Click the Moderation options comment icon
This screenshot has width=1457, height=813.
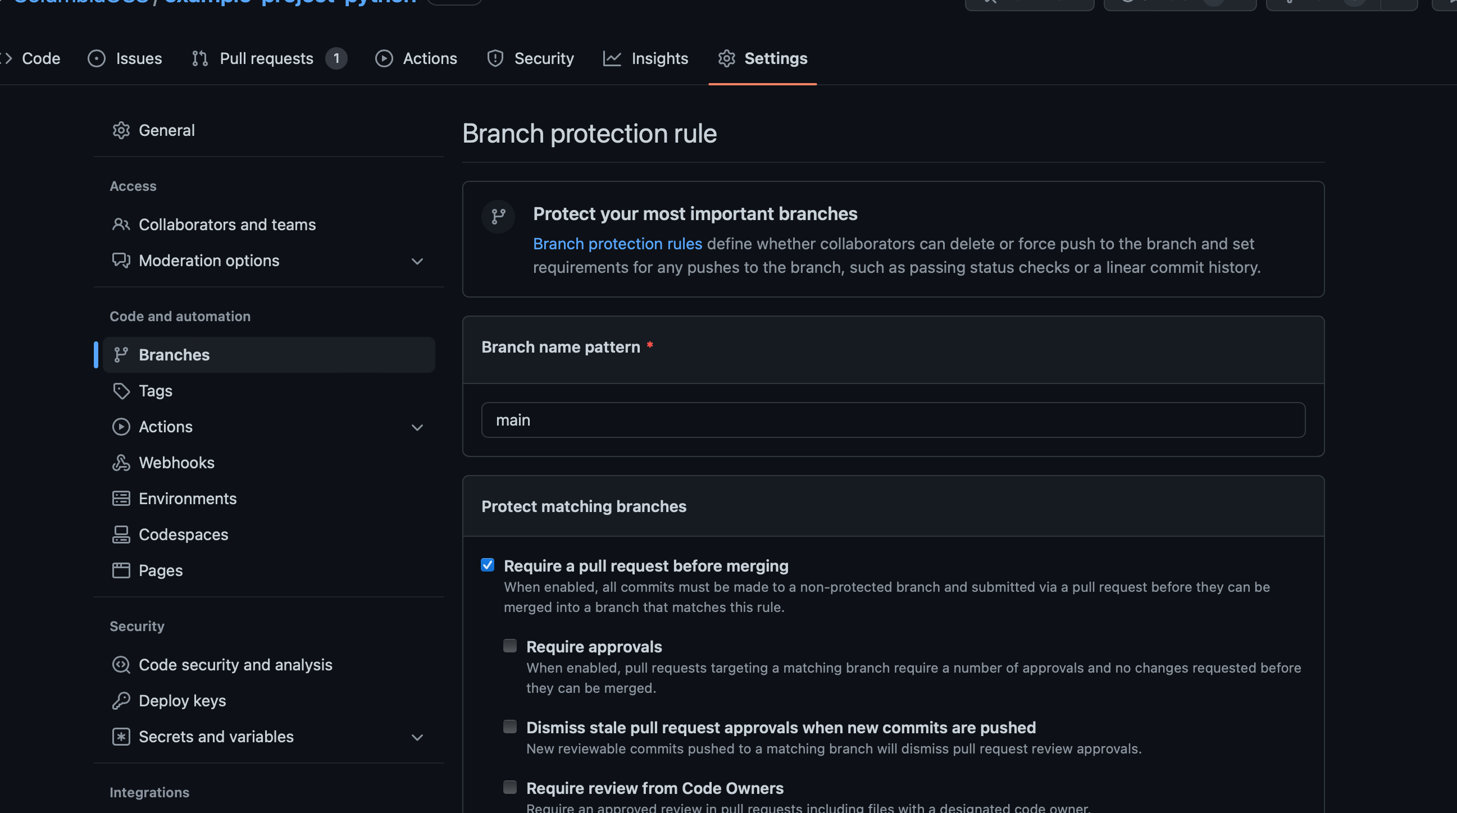121,260
